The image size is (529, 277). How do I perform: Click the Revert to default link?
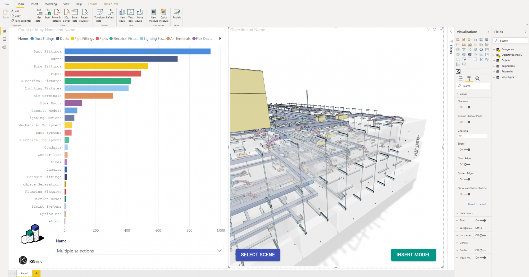point(477,204)
